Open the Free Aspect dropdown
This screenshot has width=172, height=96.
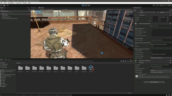click(x=54, y=10)
